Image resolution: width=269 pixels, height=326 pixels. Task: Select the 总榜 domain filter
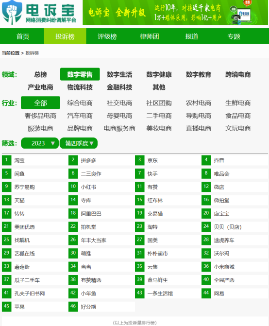(40, 74)
